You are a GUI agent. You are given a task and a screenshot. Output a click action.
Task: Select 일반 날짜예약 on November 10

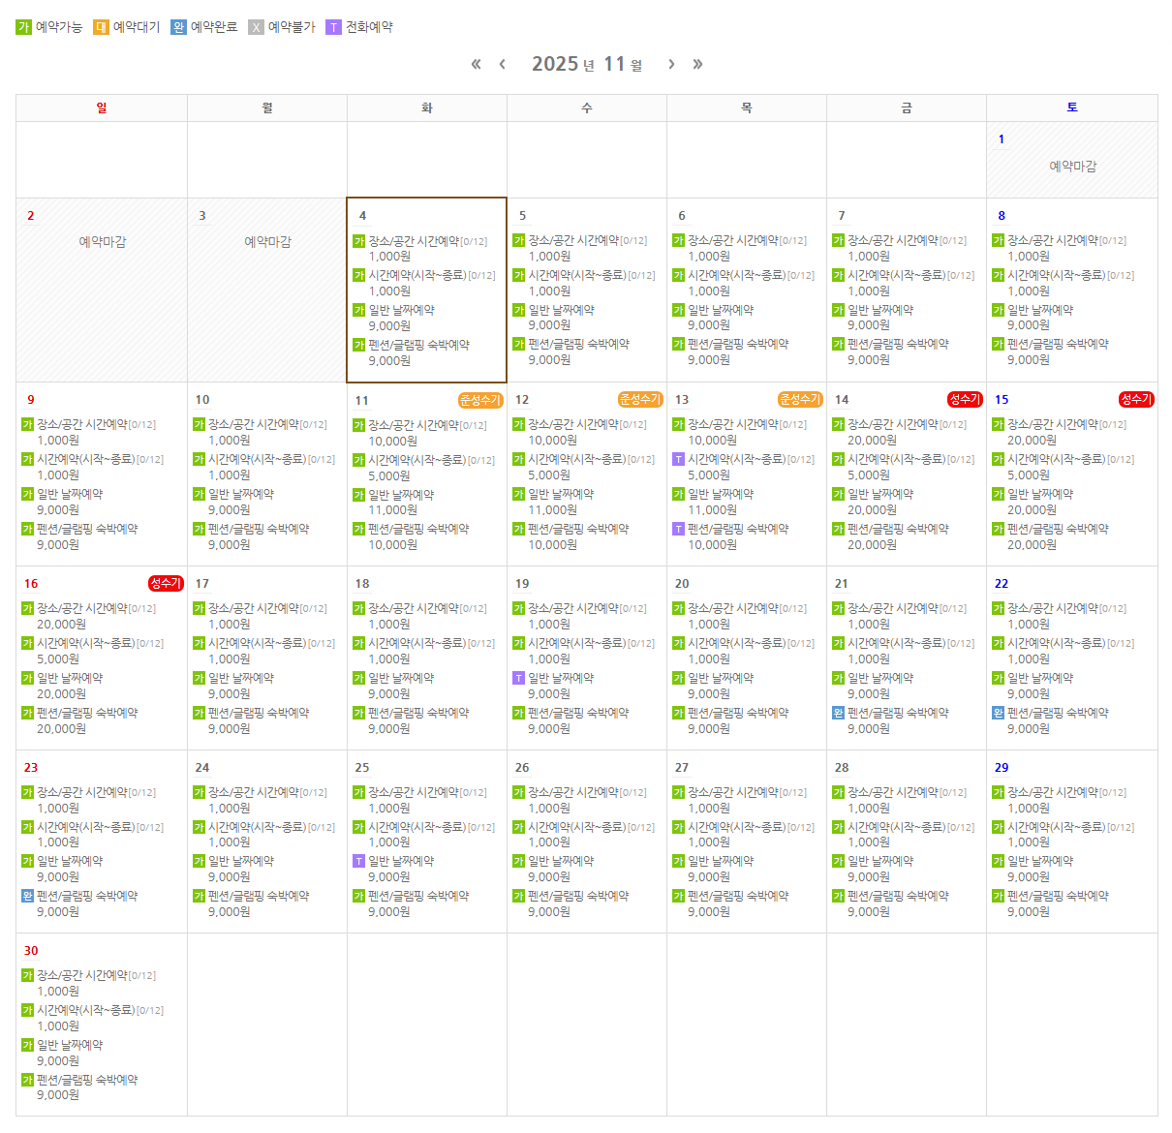241,494
